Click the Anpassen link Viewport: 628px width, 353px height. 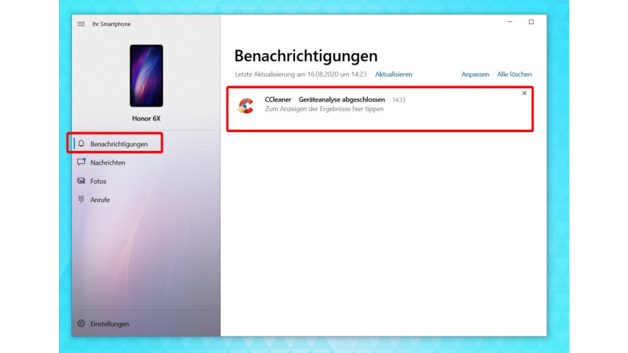[x=475, y=74]
